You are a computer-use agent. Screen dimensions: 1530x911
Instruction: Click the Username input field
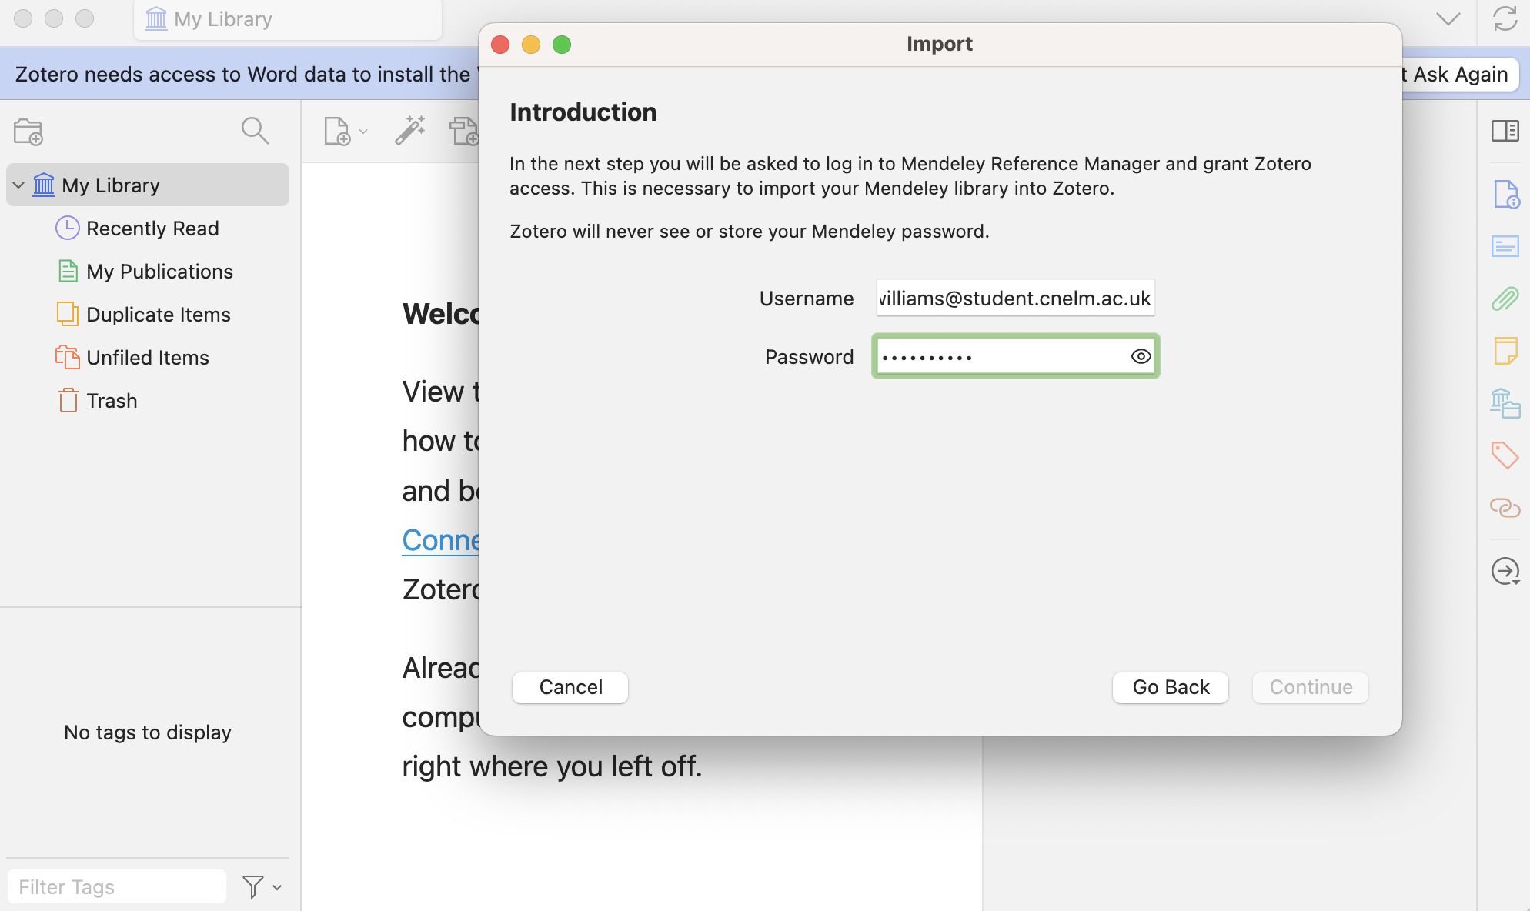pyautogui.click(x=1016, y=298)
